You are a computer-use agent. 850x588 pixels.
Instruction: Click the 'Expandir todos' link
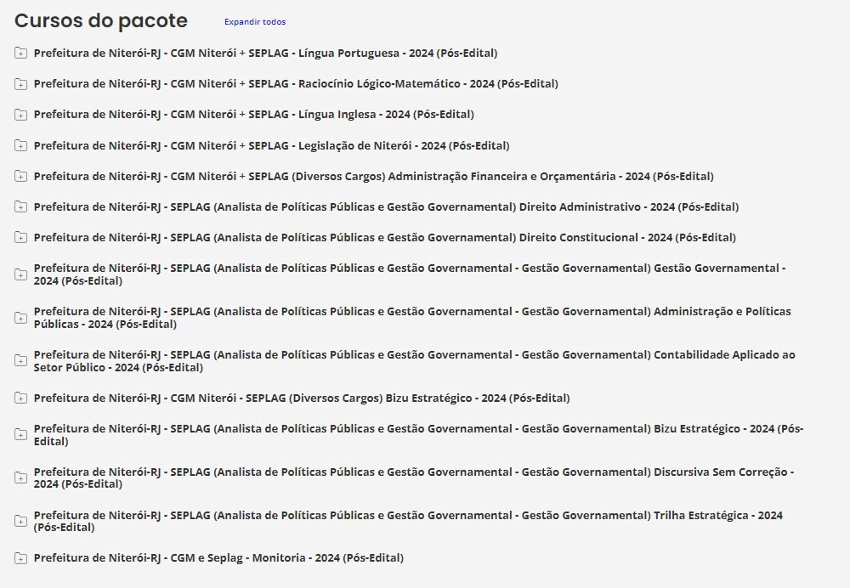pyautogui.click(x=255, y=22)
